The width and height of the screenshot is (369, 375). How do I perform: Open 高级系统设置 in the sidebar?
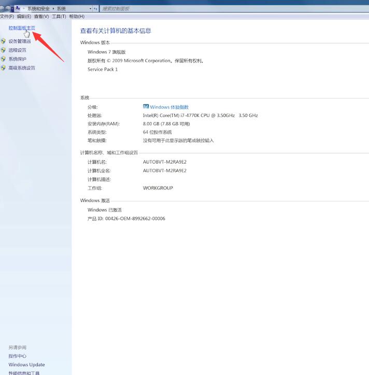tap(22, 68)
